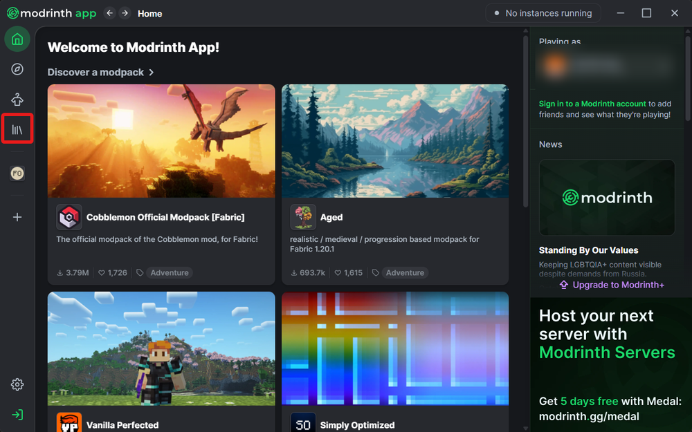Open Discover using the compass icon
692x432 pixels.
click(17, 68)
